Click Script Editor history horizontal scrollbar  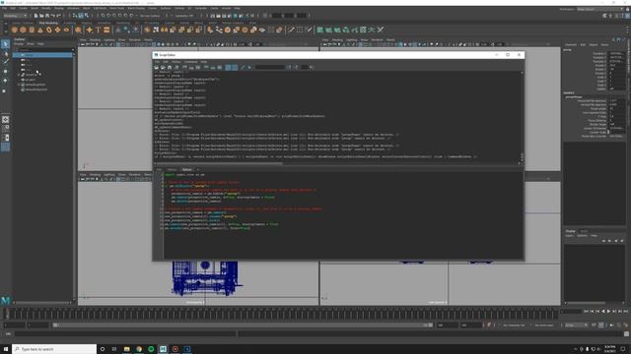pos(219,163)
